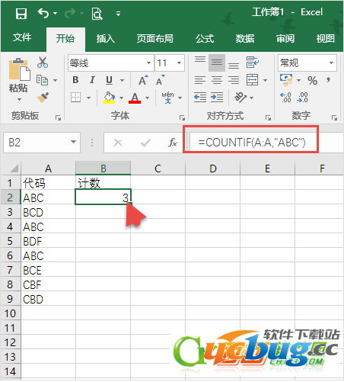Switch to the 数据 Data tab
Image resolution: width=344 pixels, height=382 pixels.
click(x=245, y=39)
